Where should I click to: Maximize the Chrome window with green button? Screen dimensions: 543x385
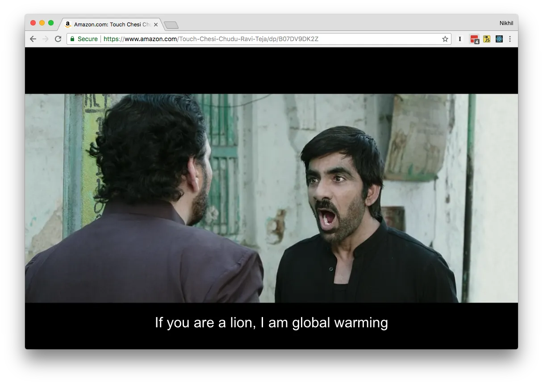click(x=51, y=23)
